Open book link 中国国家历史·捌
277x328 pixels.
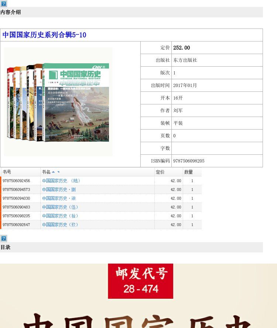pyautogui.click(x=59, y=190)
